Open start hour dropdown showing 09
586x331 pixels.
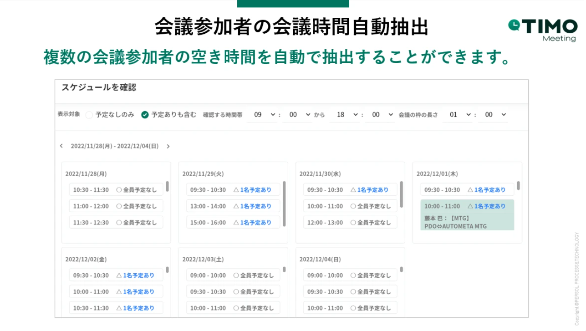click(x=262, y=115)
